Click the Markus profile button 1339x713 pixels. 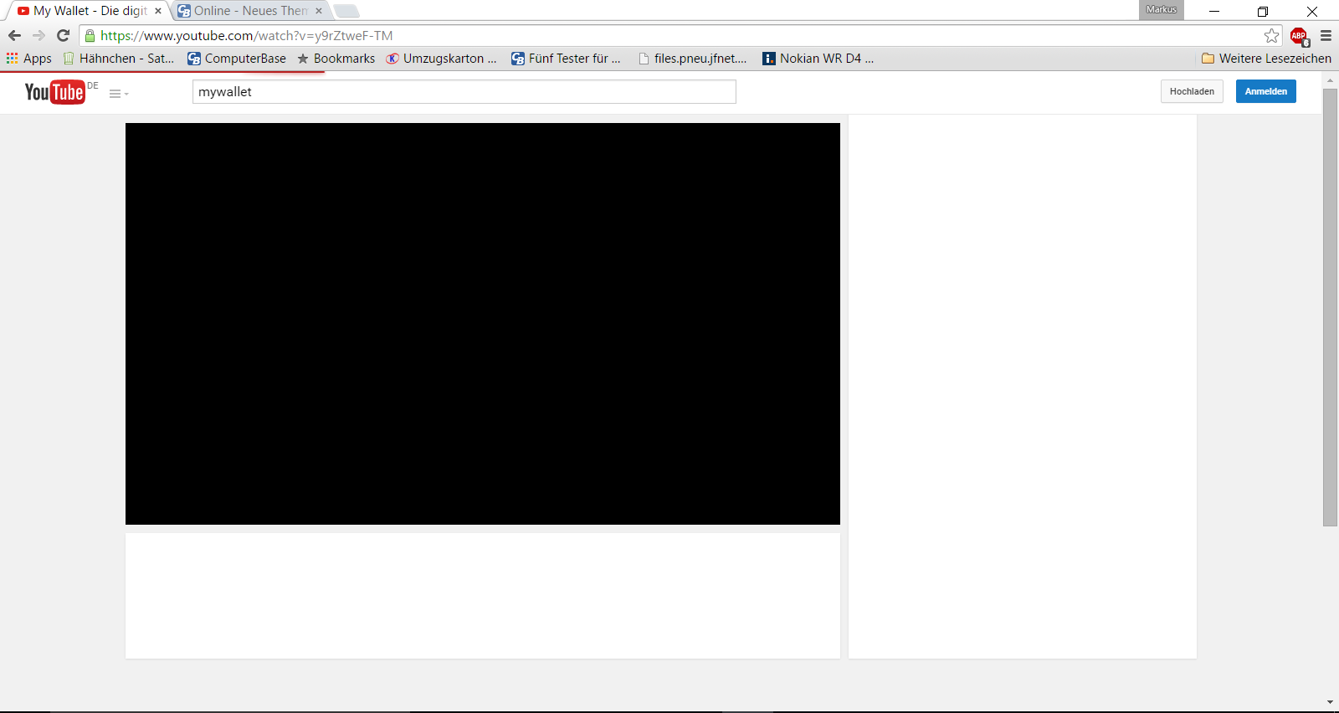tap(1161, 10)
